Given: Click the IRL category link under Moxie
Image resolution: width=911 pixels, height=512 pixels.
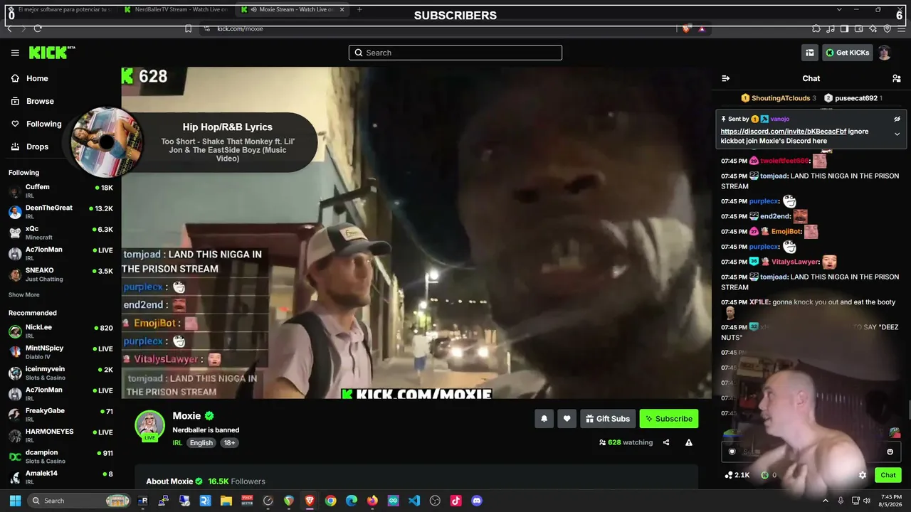Looking at the screenshot, I should click(177, 443).
